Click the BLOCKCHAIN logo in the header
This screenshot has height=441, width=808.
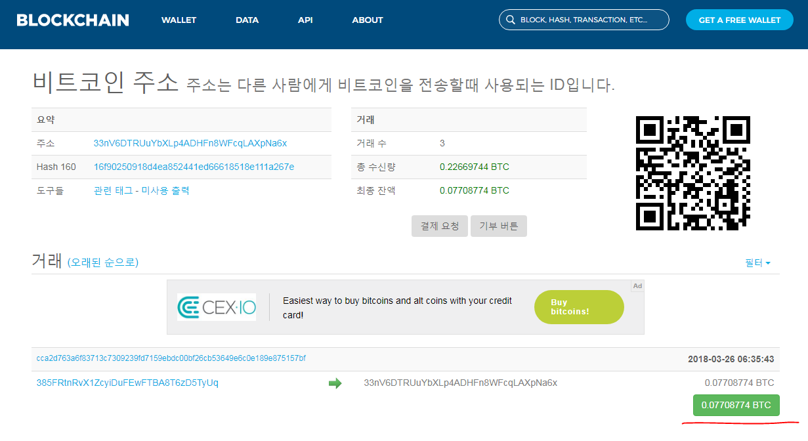pos(73,19)
